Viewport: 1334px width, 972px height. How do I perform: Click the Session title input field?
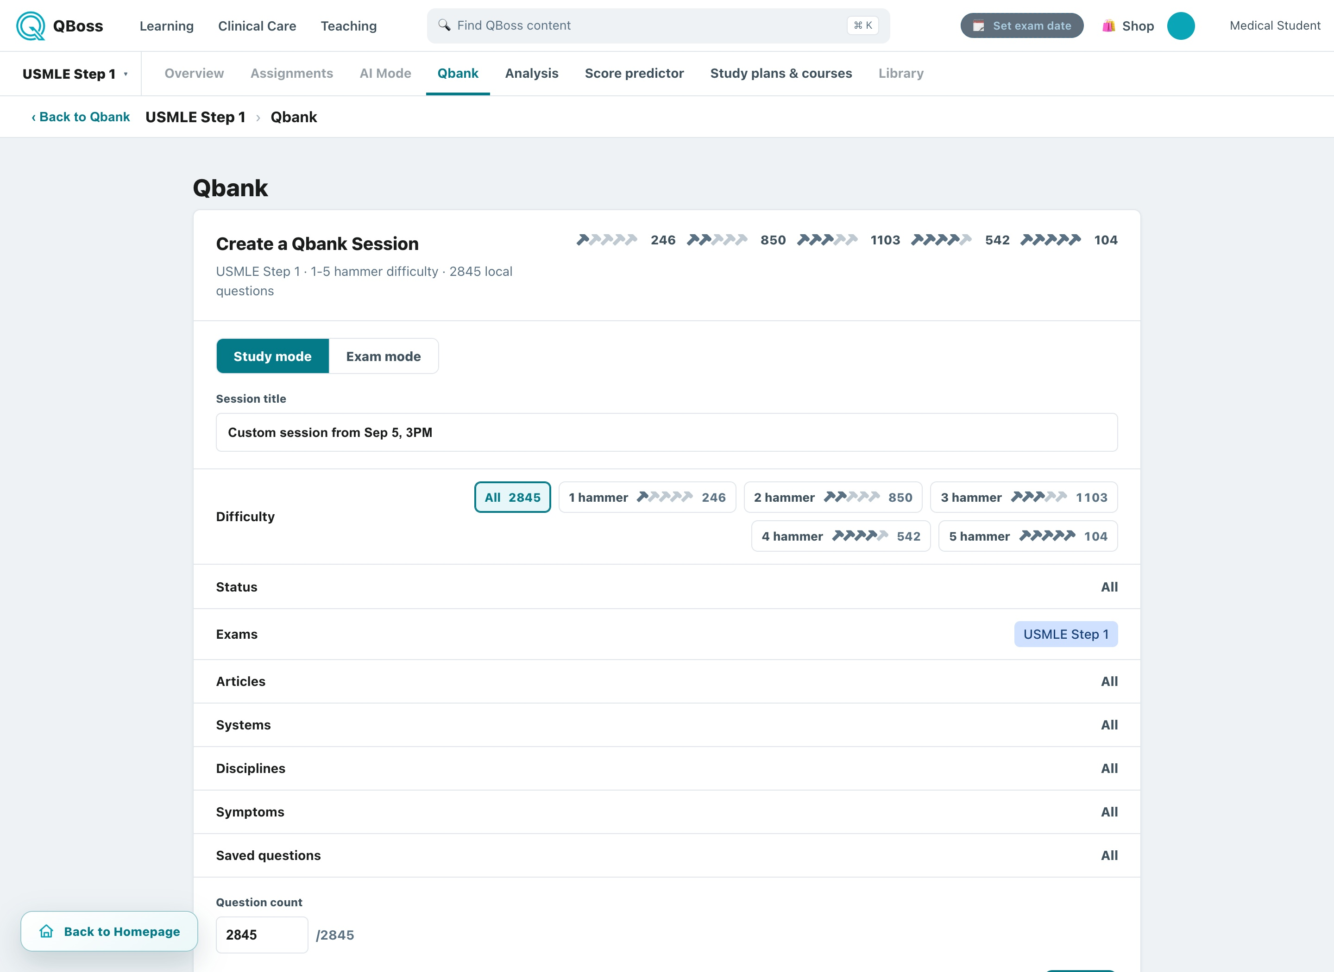coord(667,432)
